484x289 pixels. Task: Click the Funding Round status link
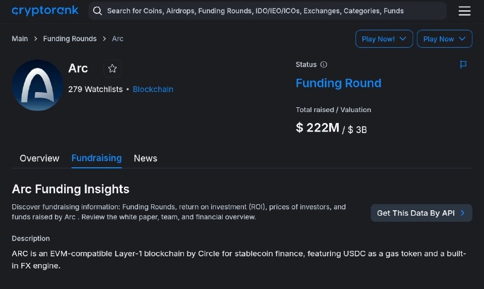tap(339, 83)
